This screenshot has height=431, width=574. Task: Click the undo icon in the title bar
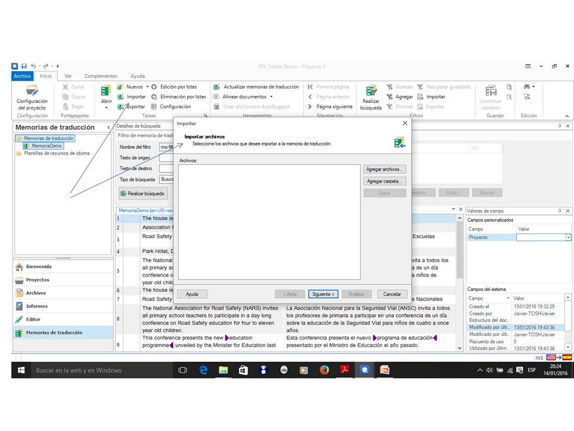click(33, 66)
